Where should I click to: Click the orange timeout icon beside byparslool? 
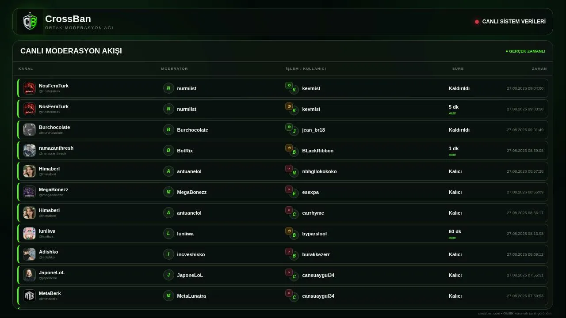[289, 231]
